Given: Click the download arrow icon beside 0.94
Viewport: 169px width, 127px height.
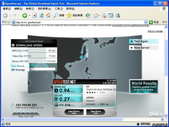Looking at the screenshot, I should [x=56, y=90].
